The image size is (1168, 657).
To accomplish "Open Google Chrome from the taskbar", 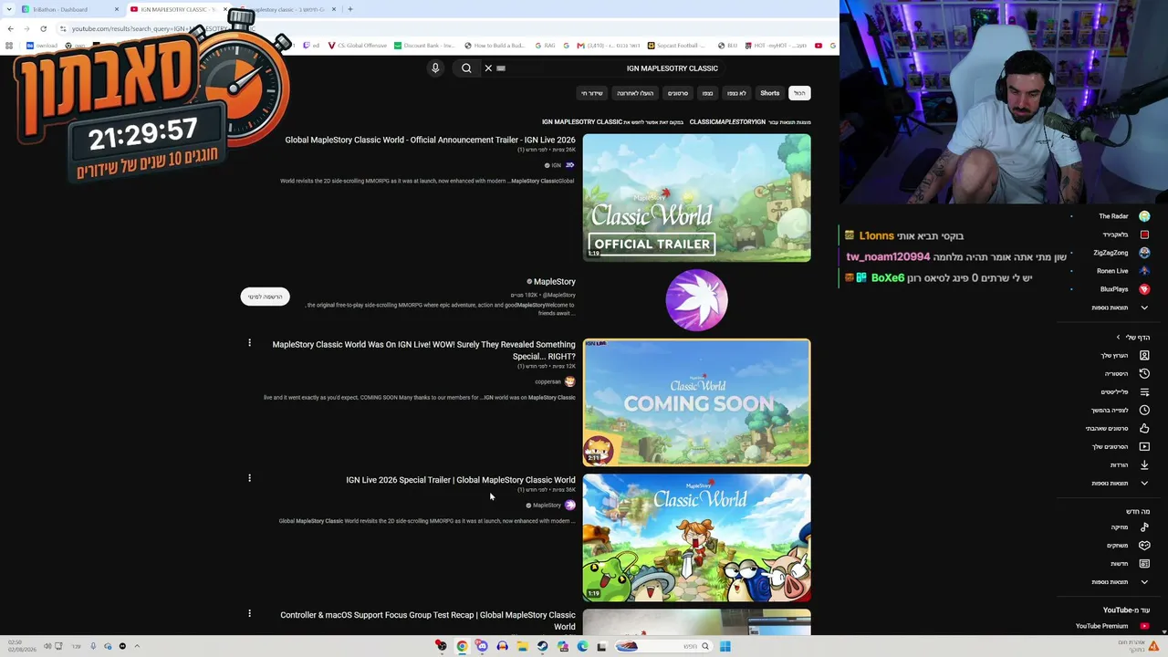I will click(x=462, y=646).
